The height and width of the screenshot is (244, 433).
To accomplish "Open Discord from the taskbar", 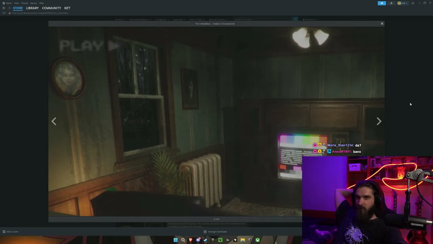I will (198, 240).
